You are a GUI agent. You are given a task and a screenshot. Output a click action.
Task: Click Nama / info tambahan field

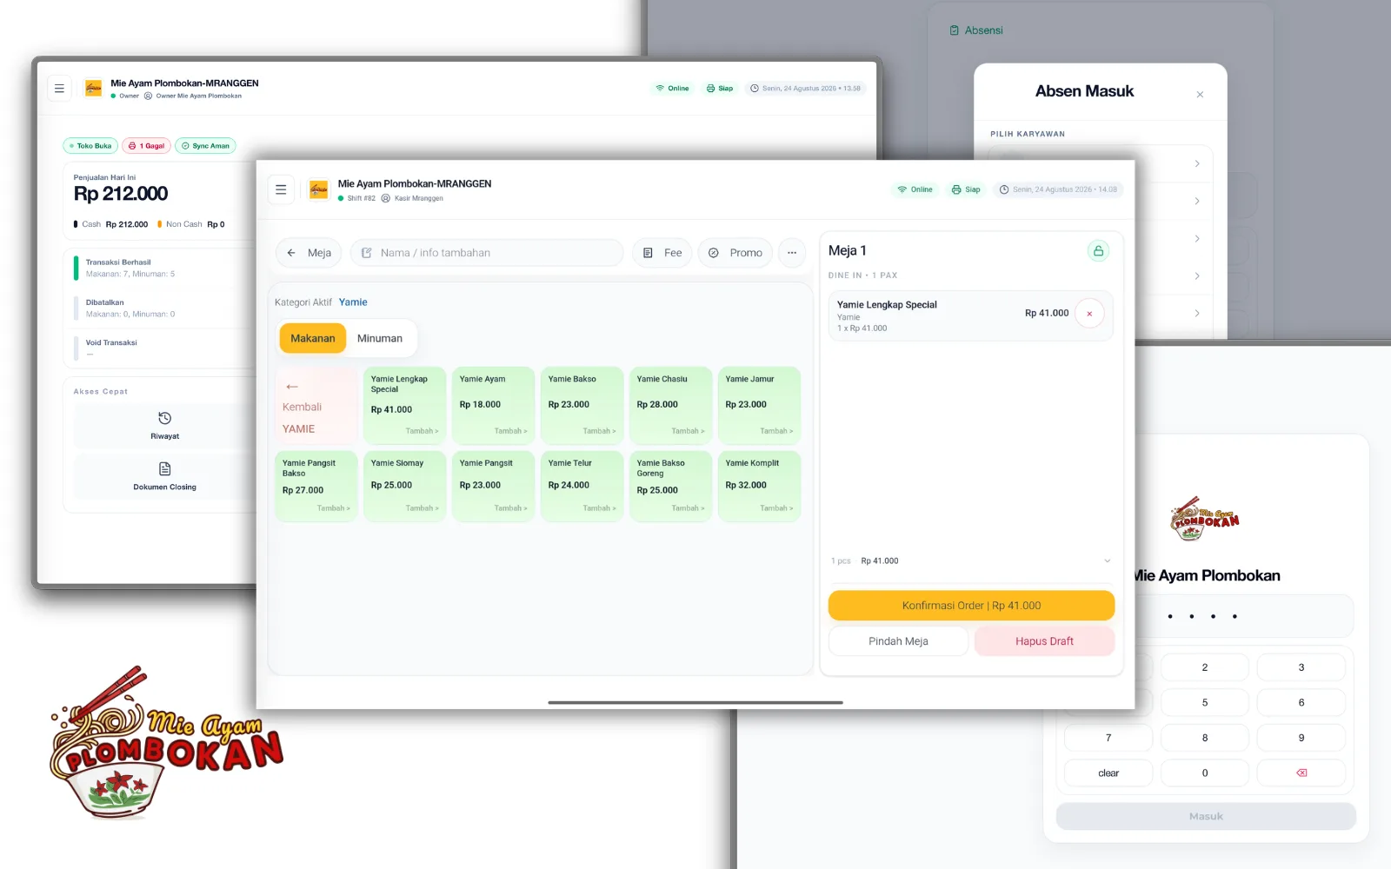click(487, 253)
